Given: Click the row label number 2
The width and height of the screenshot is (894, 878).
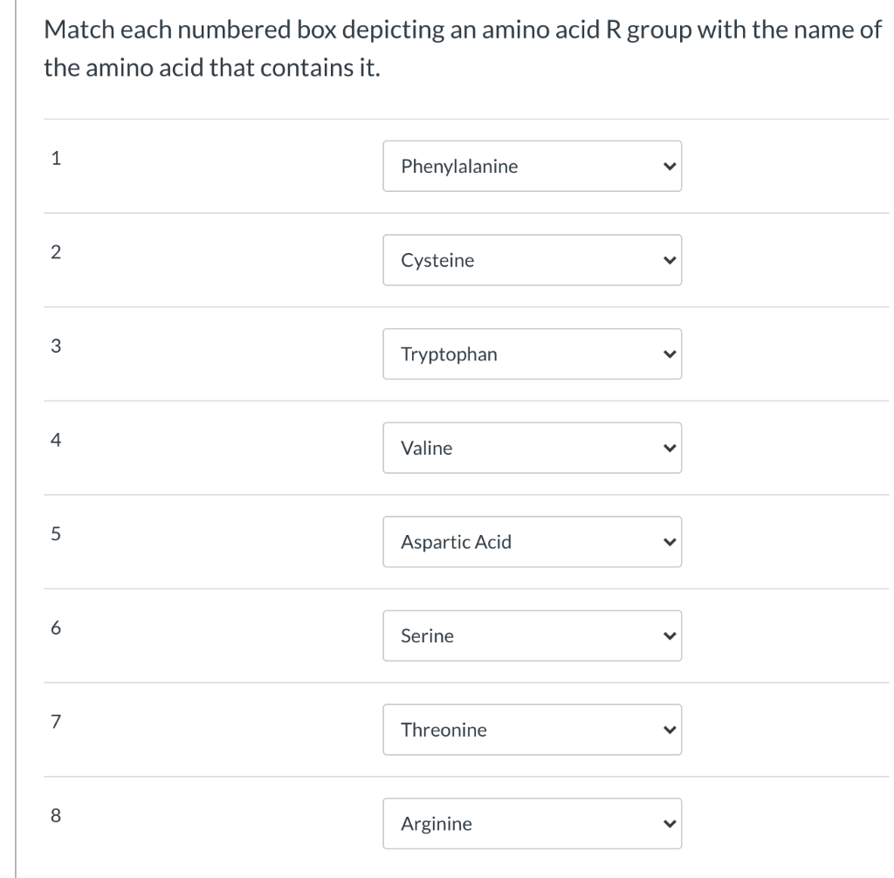Looking at the screenshot, I should 56,252.
